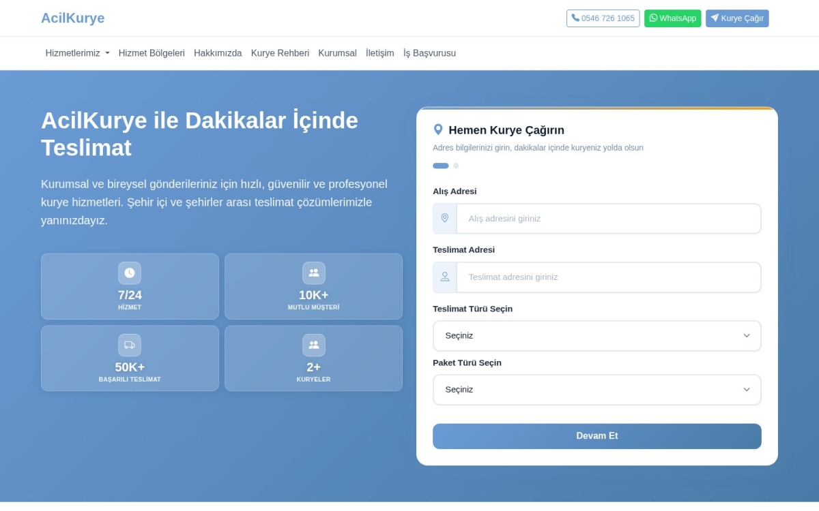This screenshot has width=819, height=511.
Task: Click the truck icon above 50K+
Action: tap(130, 345)
